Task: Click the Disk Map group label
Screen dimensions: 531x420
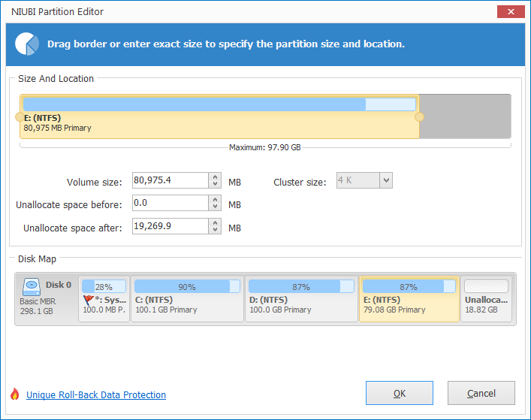Action: pyautogui.click(x=37, y=259)
